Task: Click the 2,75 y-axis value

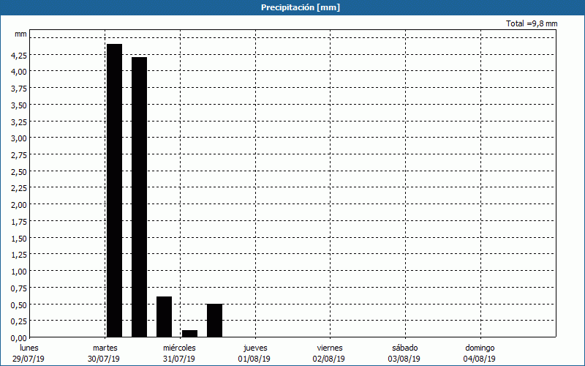Action: tap(19, 155)
